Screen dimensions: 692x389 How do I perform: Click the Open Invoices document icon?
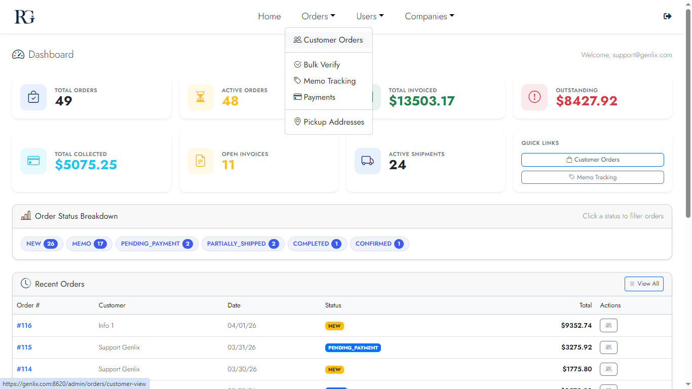click(201, 161)
